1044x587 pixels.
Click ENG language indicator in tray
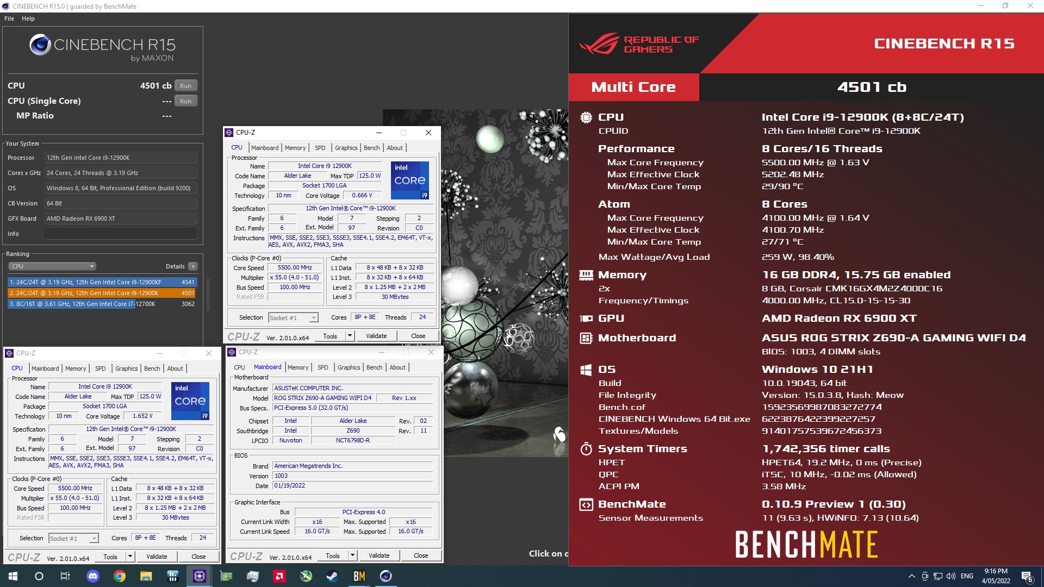(967, 576)
